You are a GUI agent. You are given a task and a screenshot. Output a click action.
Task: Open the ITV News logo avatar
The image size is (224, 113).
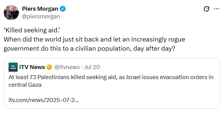(13, 67)
